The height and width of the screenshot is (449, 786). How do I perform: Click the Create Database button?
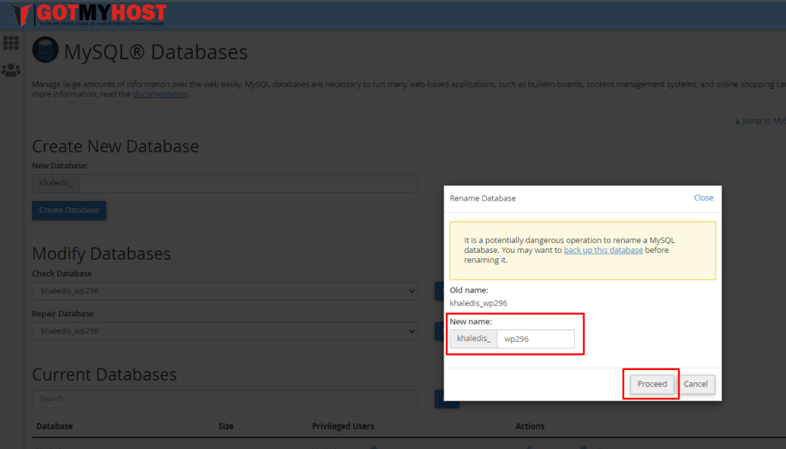tap(69, 210)
